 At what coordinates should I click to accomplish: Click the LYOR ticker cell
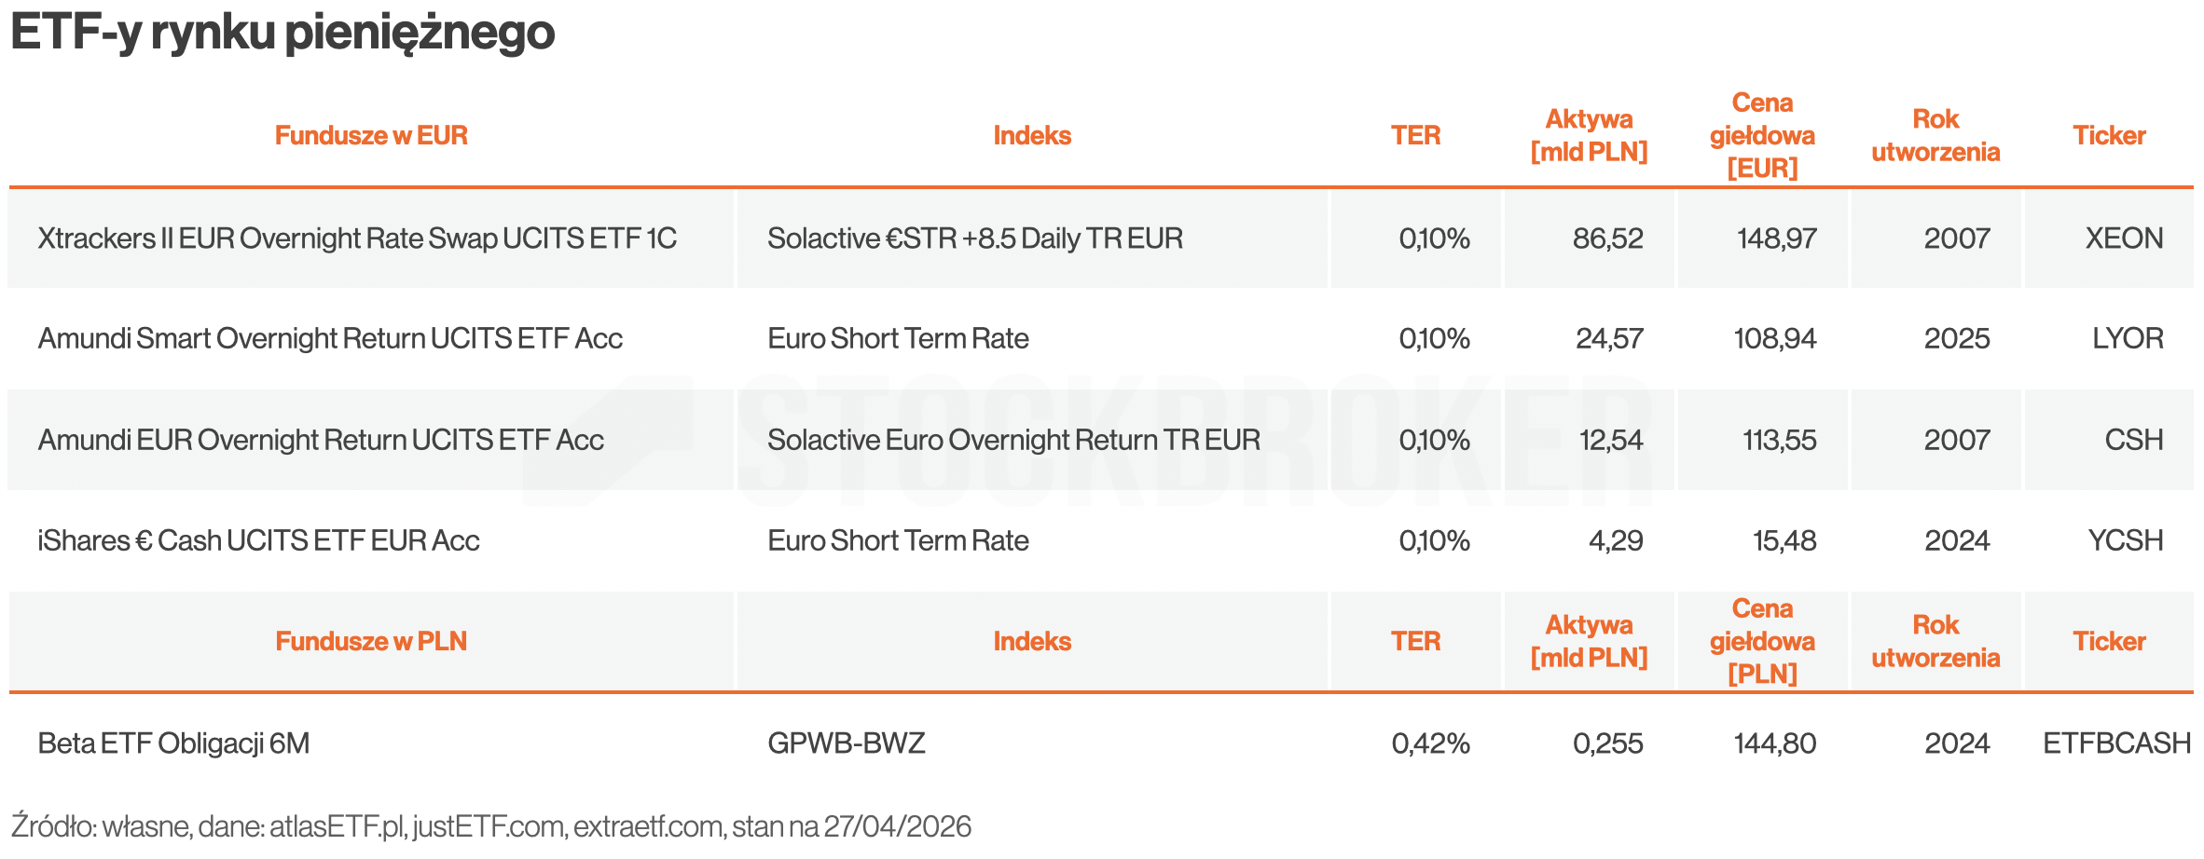[2128, 338]
